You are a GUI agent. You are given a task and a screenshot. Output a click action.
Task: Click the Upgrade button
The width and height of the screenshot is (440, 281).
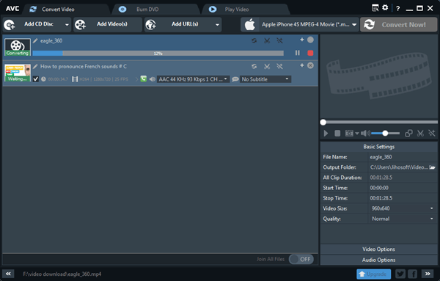[373, 274]
